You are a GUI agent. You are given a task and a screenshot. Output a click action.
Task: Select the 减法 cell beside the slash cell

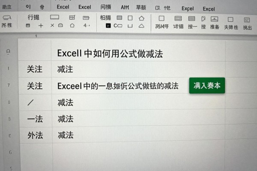click(138, 102)
